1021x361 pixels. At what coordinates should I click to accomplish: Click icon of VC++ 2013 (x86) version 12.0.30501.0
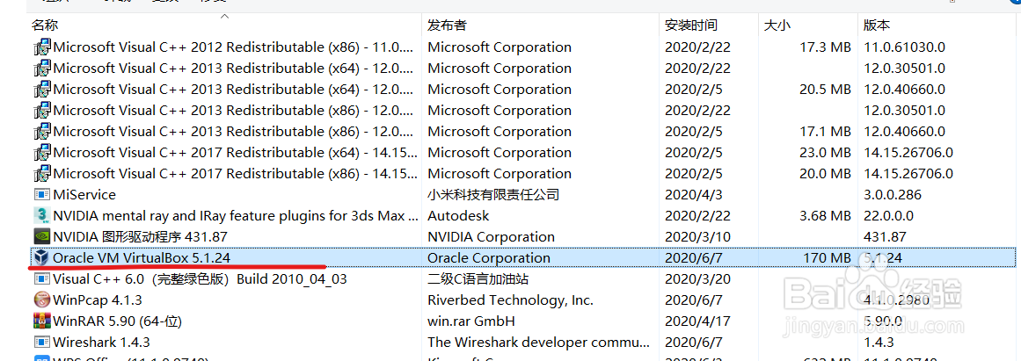point(41,111)
